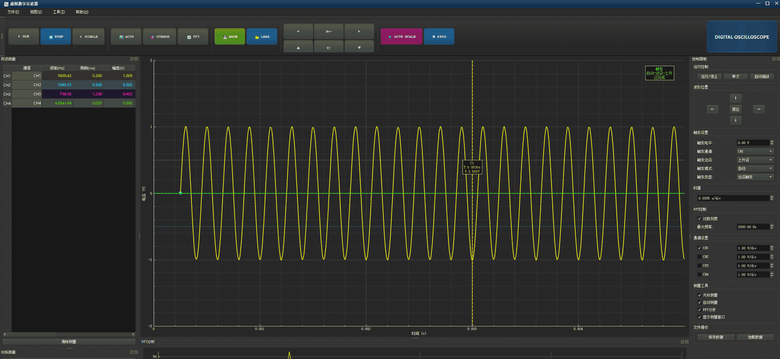Open the FFT toolbar tool
Image resolution: width=780 pixels, height=359 pixels.
click(193, 37)
